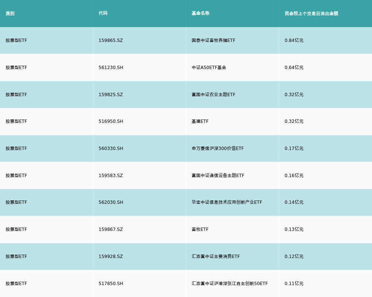Click the 基建ETF fund name
Viewport: 372px width, 297px height.
click(200, 121)
